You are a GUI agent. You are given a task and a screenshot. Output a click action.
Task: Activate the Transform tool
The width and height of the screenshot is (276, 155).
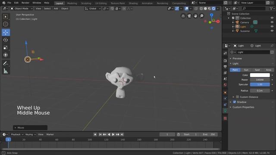coord(6,55)
